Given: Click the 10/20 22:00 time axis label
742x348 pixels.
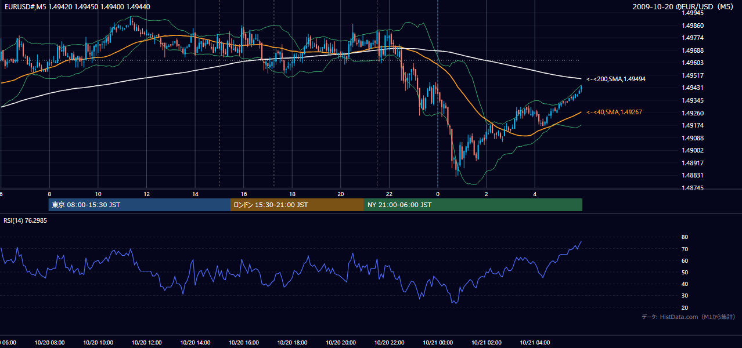Looking at the screenshot, I should click(x=389, y=343).
